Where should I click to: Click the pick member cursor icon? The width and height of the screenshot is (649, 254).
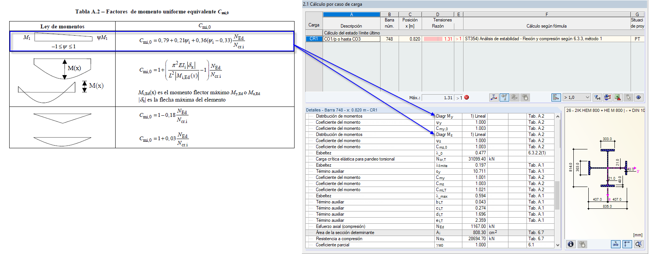(x=628, y=97)
